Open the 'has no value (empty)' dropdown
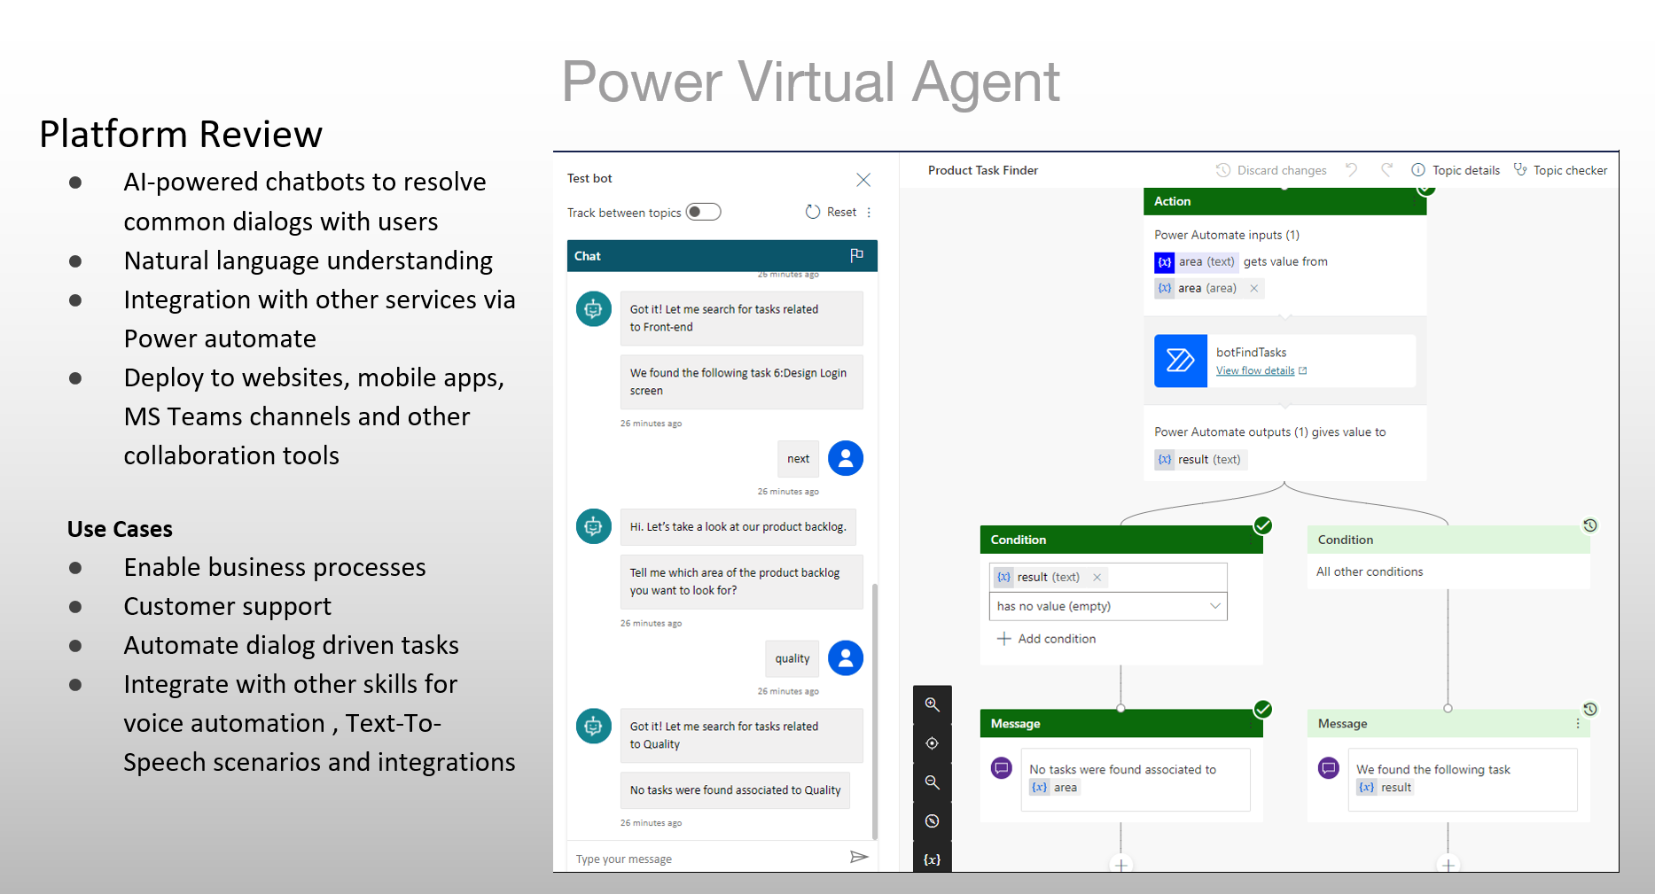The image size is (1655, 894). click(x=1108, y=606)
